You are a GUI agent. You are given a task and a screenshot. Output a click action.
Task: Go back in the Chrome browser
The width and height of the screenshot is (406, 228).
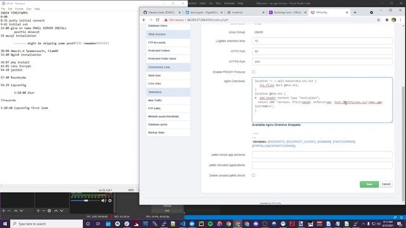(144, 20)
